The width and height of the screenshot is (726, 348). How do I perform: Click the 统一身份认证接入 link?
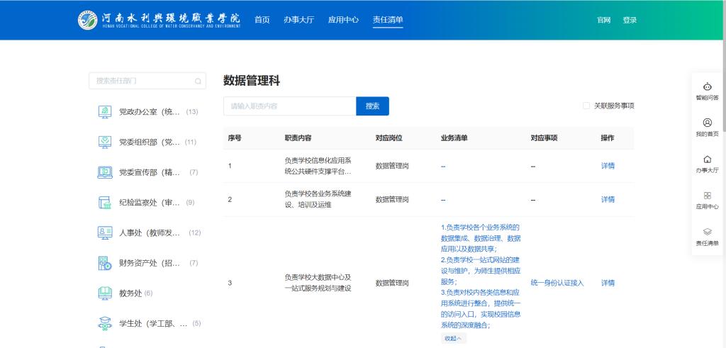pyautogui.click(x=557, y=283)
